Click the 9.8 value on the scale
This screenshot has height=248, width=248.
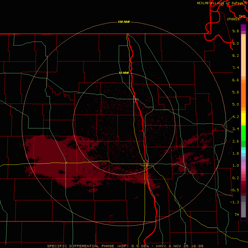tap(236, 31)
